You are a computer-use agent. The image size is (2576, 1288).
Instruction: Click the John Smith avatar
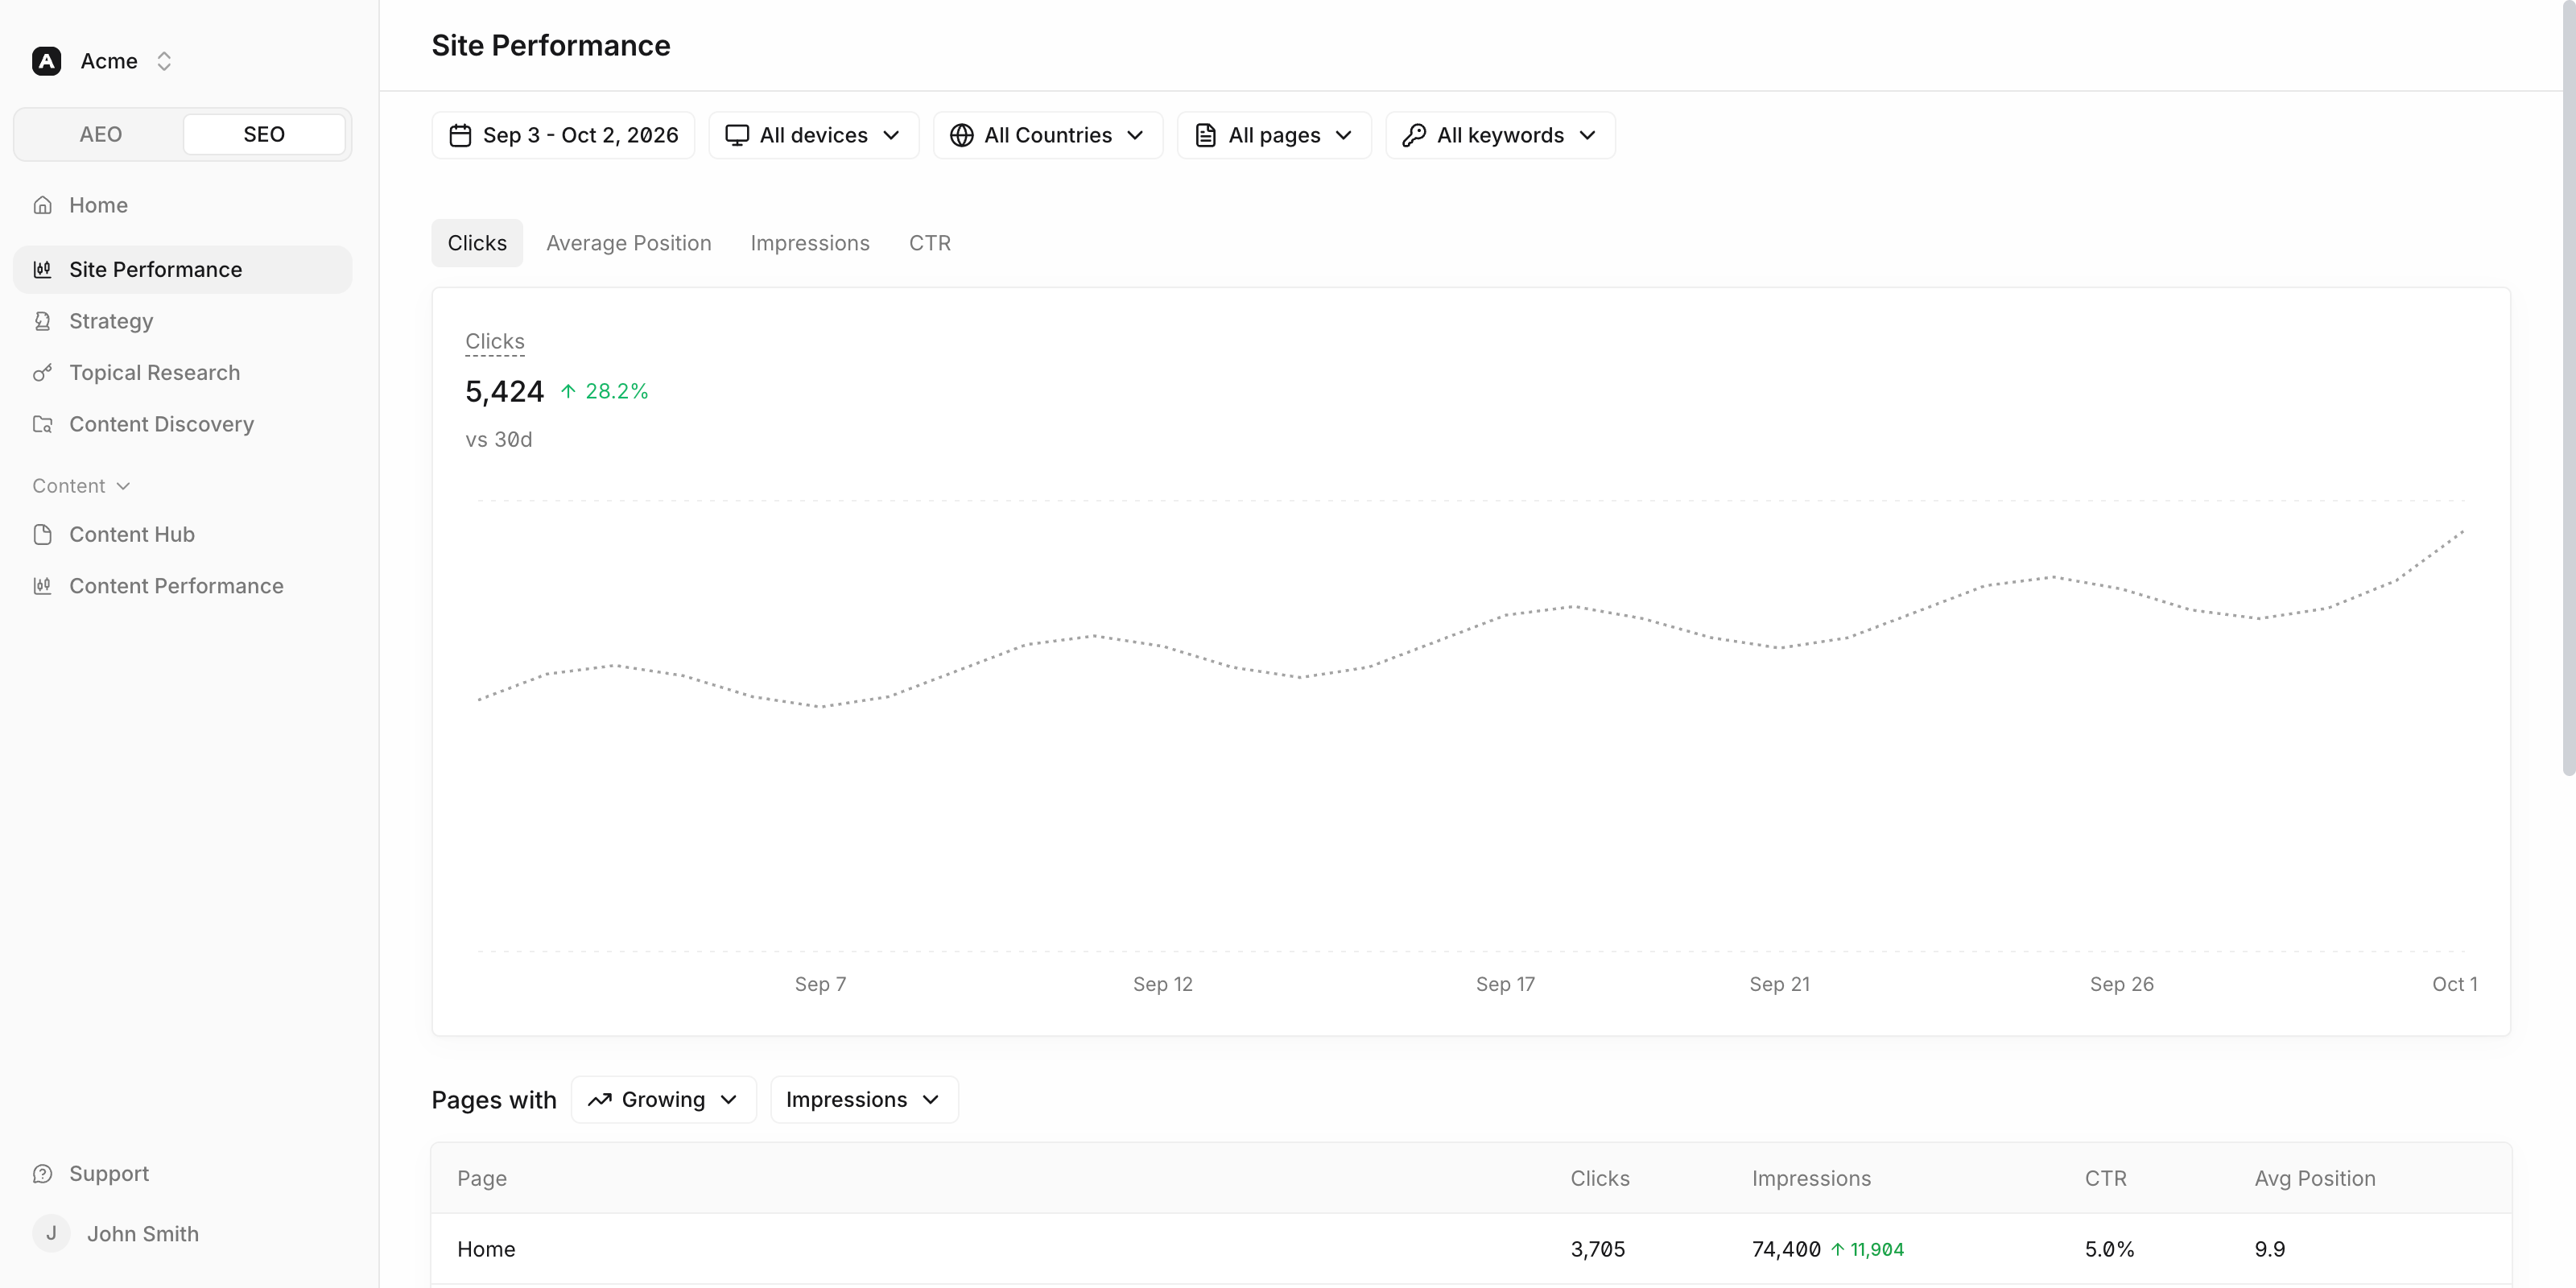pyautogui.click(x=51, y=1234)
